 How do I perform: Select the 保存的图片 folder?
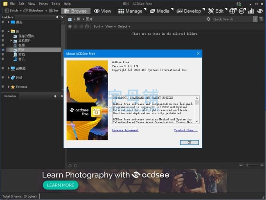point(26,36)
